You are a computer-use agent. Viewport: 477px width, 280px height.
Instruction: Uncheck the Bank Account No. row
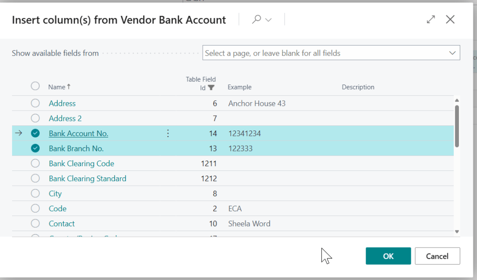[x=35, y=133]
